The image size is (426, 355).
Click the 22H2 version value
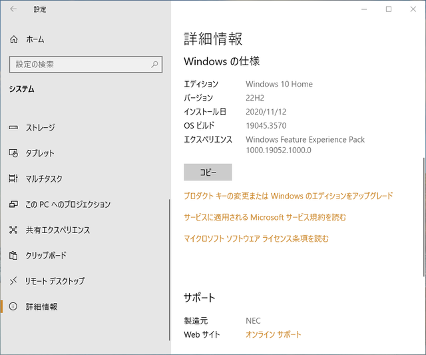[x=255, y=98]
